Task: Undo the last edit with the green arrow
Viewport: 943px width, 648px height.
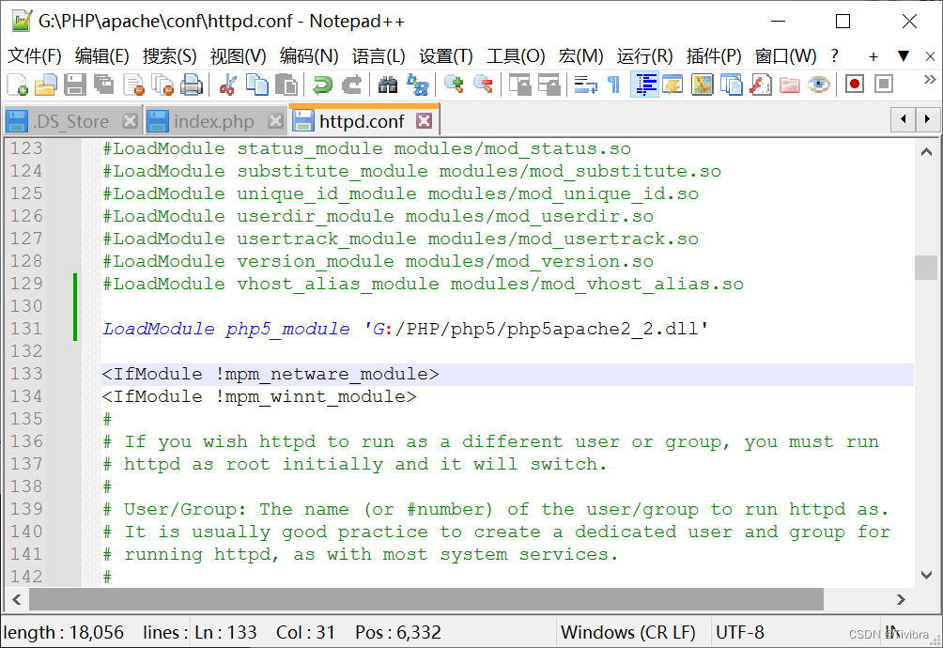Action: [x=322, y=85]
